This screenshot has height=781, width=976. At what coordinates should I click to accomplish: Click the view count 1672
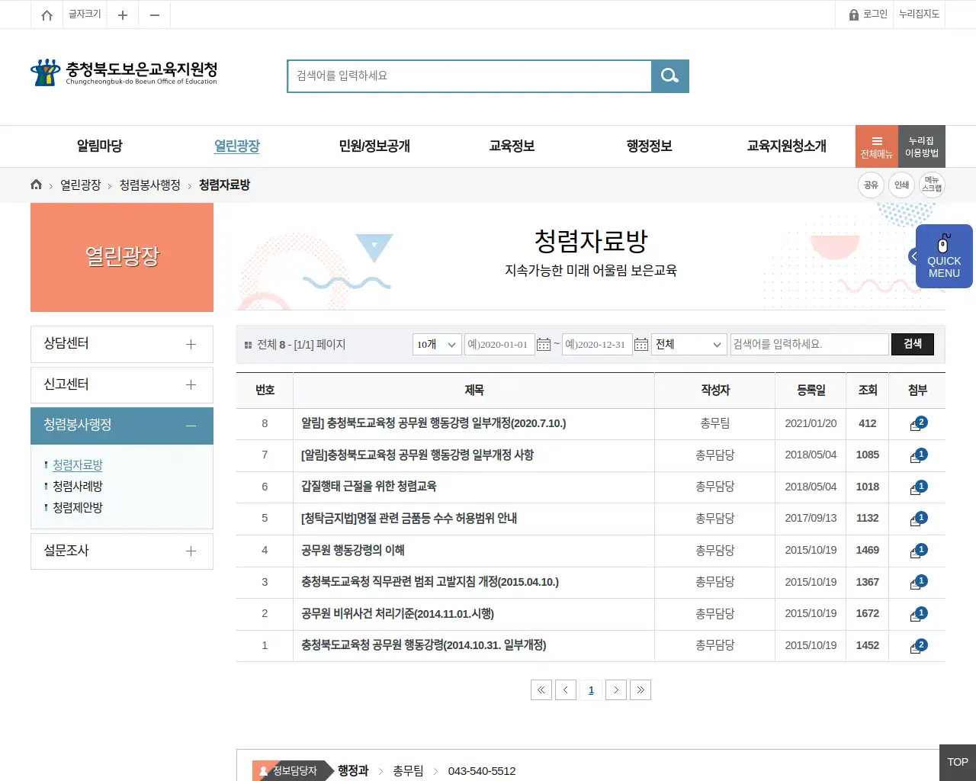pos(868,613)
